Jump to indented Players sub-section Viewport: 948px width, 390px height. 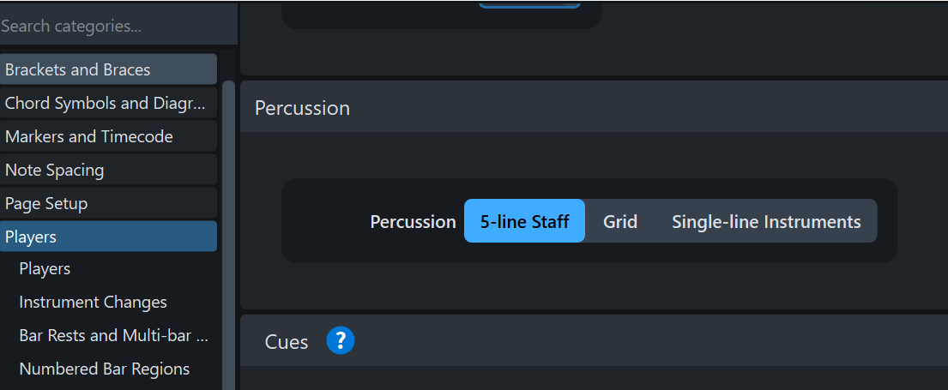[45, 269]
